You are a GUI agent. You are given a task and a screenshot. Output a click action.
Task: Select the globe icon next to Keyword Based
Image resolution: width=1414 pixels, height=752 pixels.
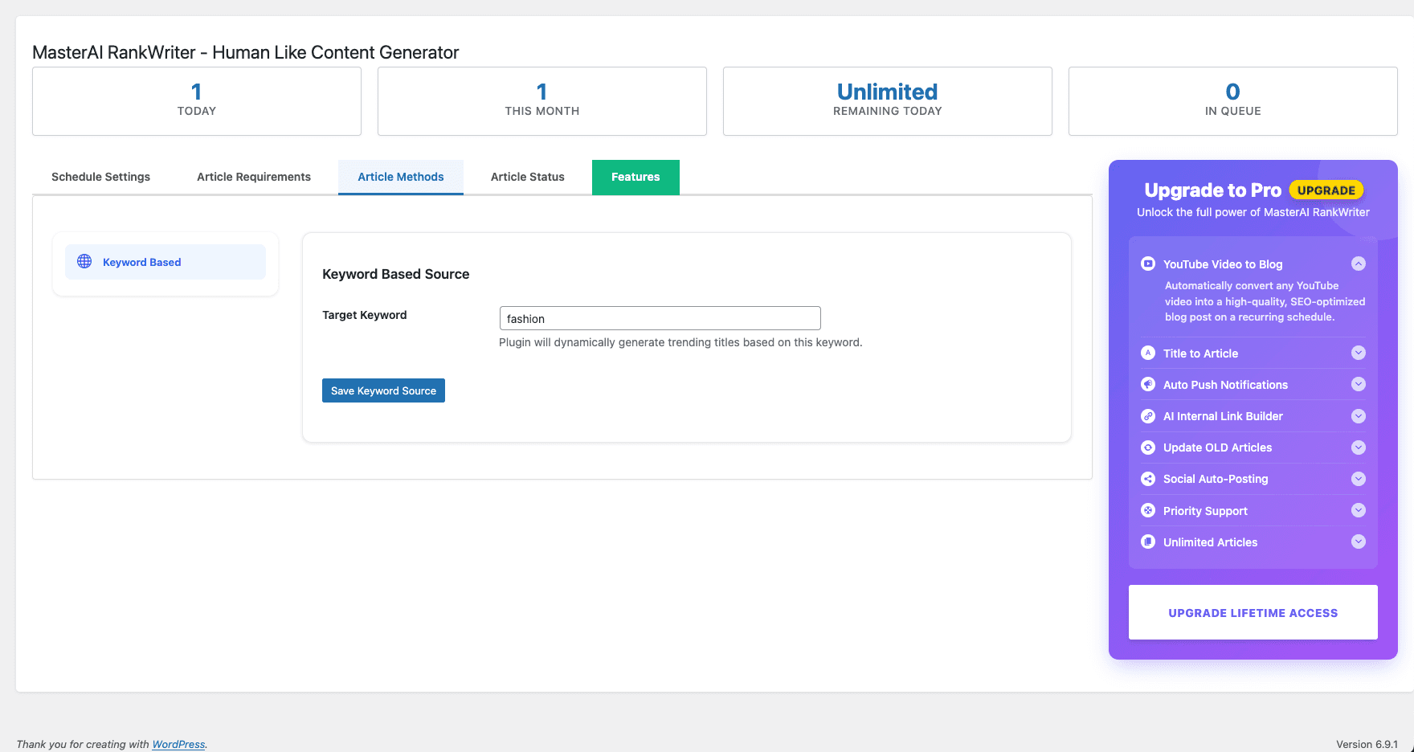(84, 261)
